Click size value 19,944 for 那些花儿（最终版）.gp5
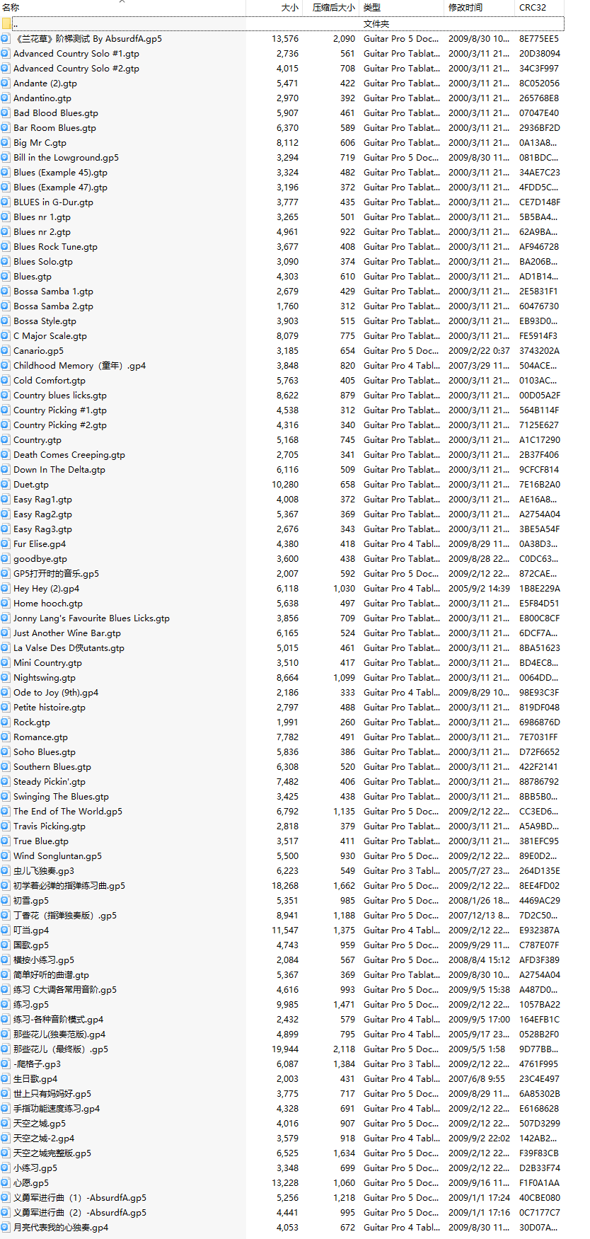 coord(285,1049)
